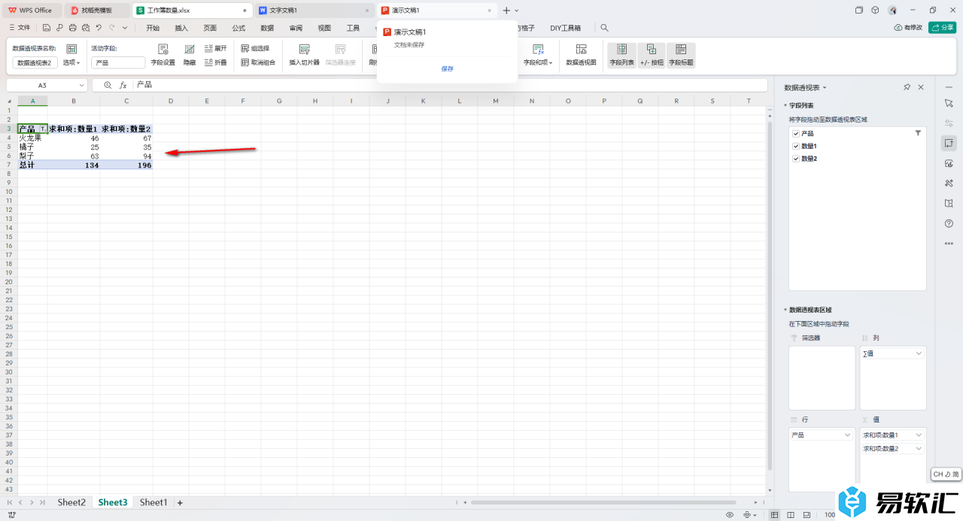Image resolution: width=963 pixels, height=521 pixels.
Task: Open the 文件 file menu
Action: click(20, 28)
